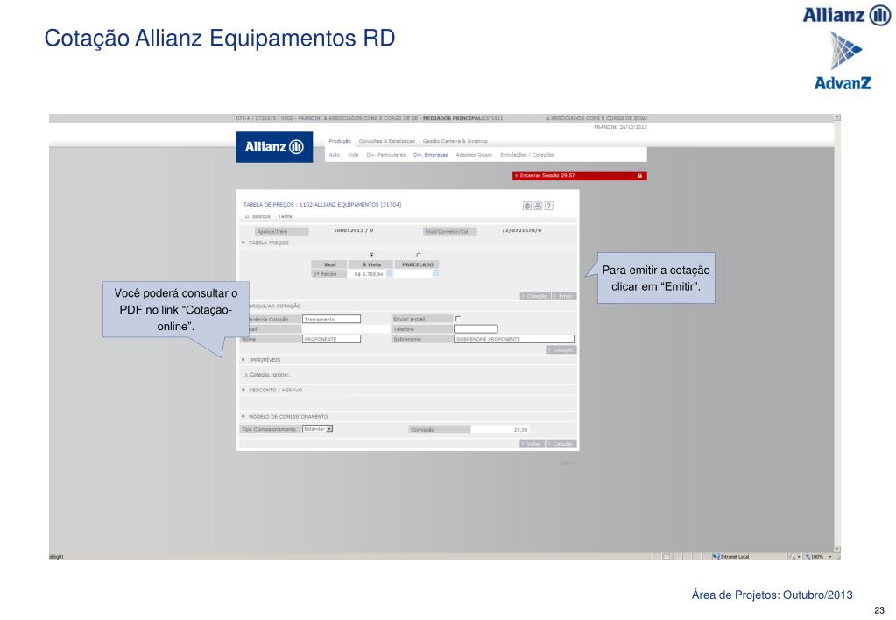Select the Div. Empresas submenu item
The image size is (896, 620).
pyautogui.click(x=431, y=155)
